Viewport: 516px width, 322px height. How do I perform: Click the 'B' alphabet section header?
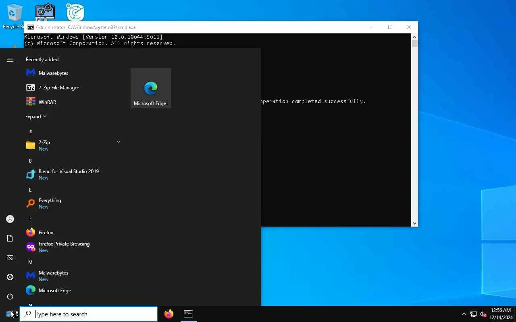pyautogui.click(x=30, y=161)
